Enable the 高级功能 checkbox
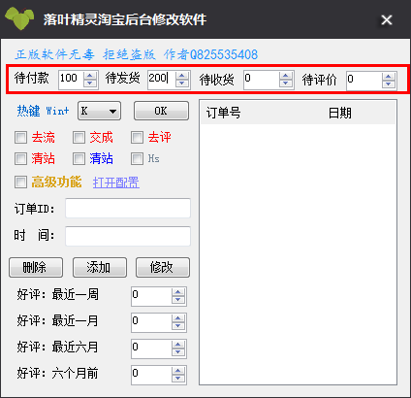 tap(20, 182)
